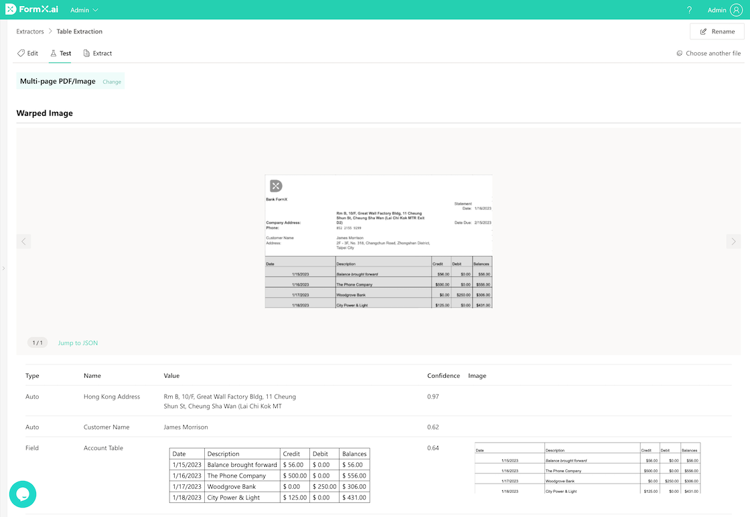Open the Admin workspace dropdown
Image resolution: width=750 pixels, height=517 pixels.
pyautogui.click(x=84, y=10)
